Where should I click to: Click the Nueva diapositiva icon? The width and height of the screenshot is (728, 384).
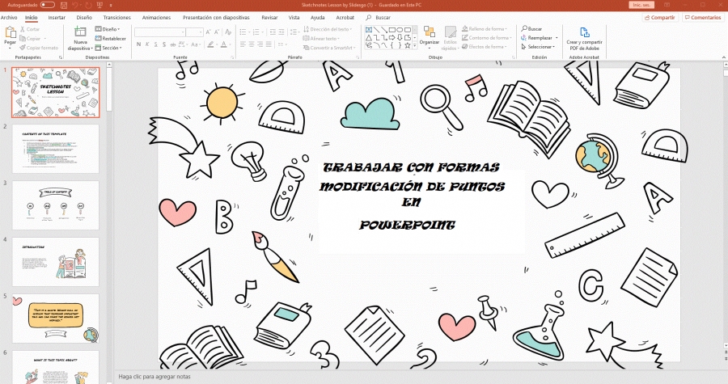click(80, 32)
